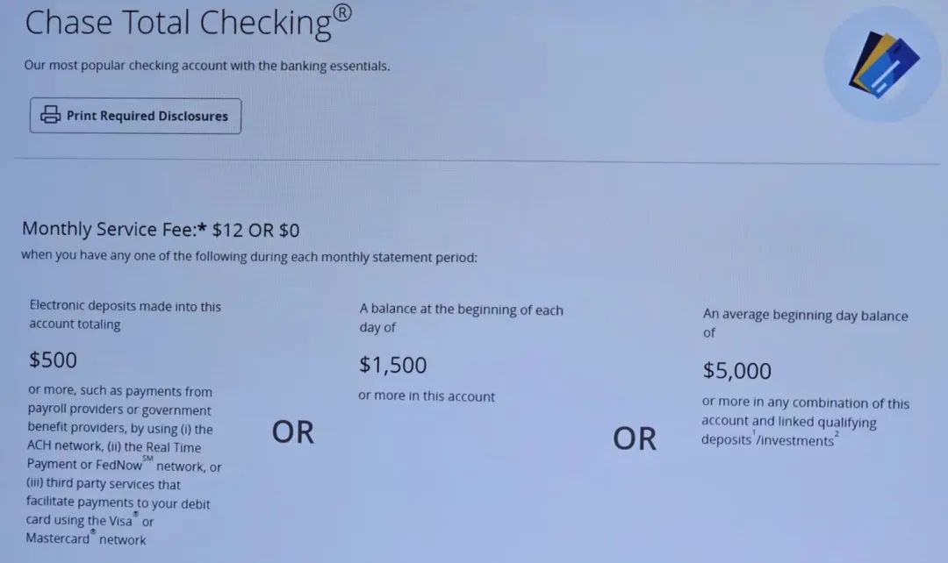Click the $500 electronic deposits amount
This screenshot has width=948, height=563.
click(x=54, y=360)
